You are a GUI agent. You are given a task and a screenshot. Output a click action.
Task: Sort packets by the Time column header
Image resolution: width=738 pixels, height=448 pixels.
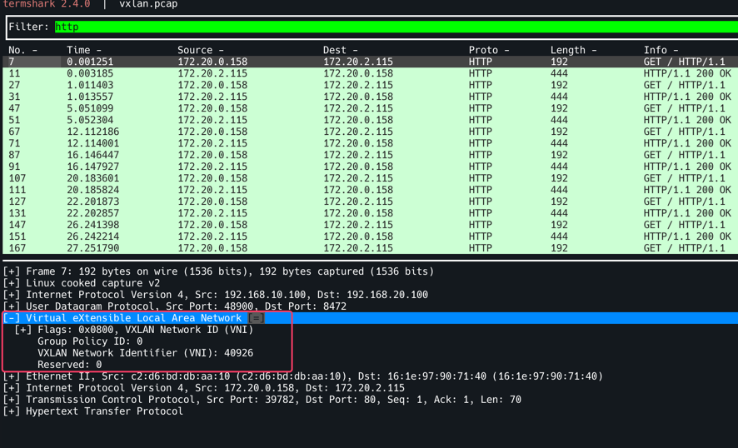click(83, 50)
